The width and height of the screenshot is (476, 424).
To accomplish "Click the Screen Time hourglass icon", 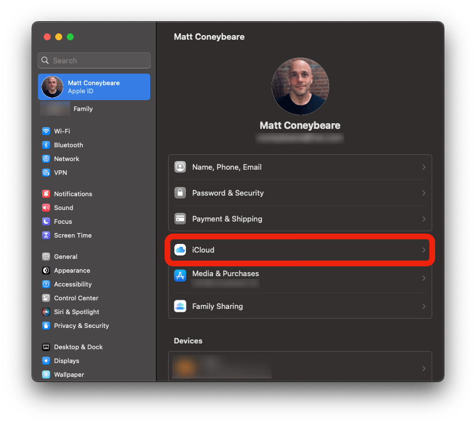I will (46, 235).
